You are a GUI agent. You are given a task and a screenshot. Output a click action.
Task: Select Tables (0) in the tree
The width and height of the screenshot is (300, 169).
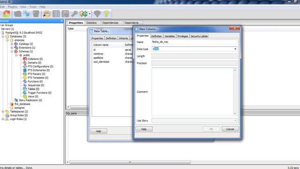(33, 89)
